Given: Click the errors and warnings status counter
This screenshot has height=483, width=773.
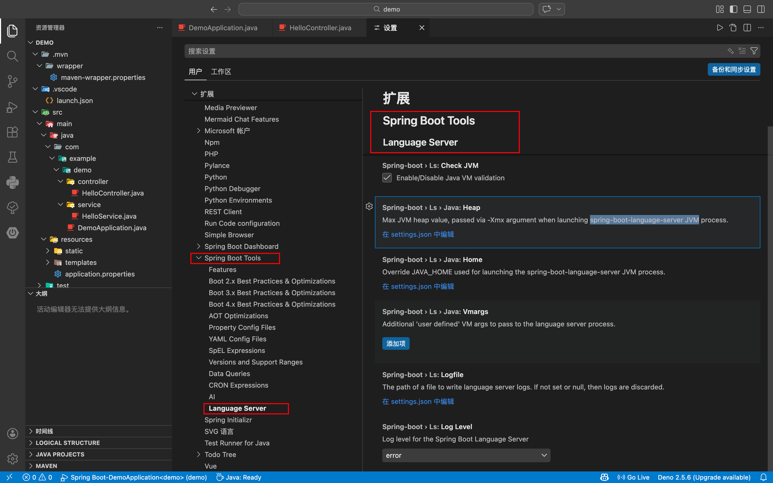Looking at the screenshot, I should click(x=37, y=477).
